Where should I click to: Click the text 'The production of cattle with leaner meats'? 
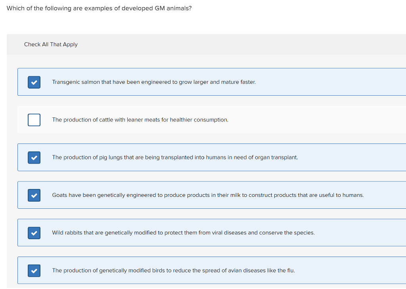(x=106, y=120)
